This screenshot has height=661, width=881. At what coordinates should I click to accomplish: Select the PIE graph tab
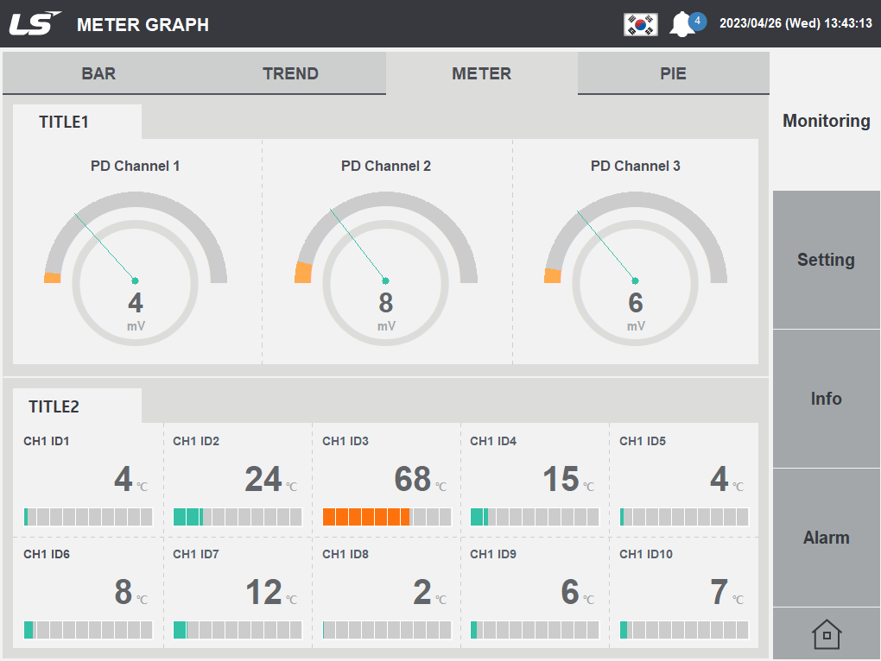pyautogui.click(x=673, y=73)
